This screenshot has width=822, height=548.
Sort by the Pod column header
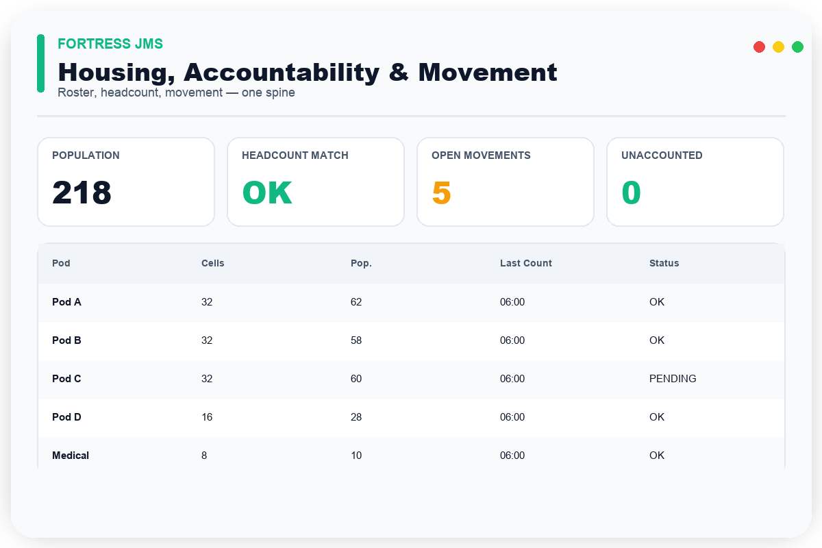[x=61, y=263]
